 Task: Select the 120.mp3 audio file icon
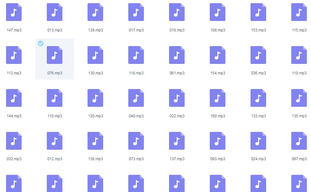95,98
